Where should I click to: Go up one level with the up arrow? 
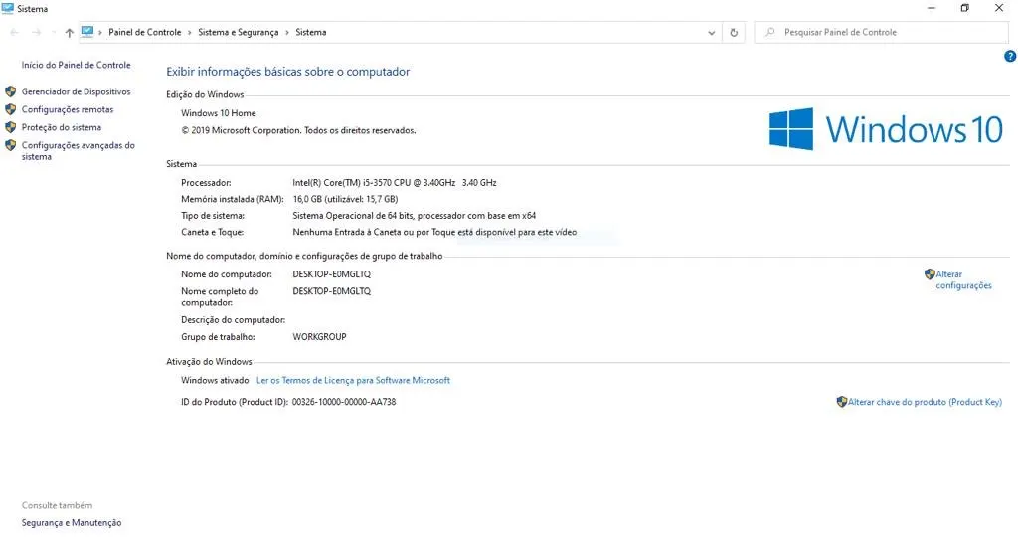point(69,33)
